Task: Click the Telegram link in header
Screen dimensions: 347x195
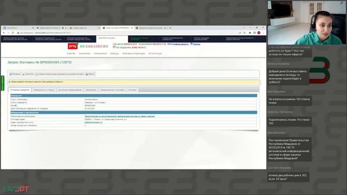Action: [x=196, y=44]
